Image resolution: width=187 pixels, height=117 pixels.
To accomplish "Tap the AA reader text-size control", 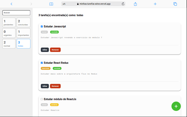I will [x=64, y=4].
